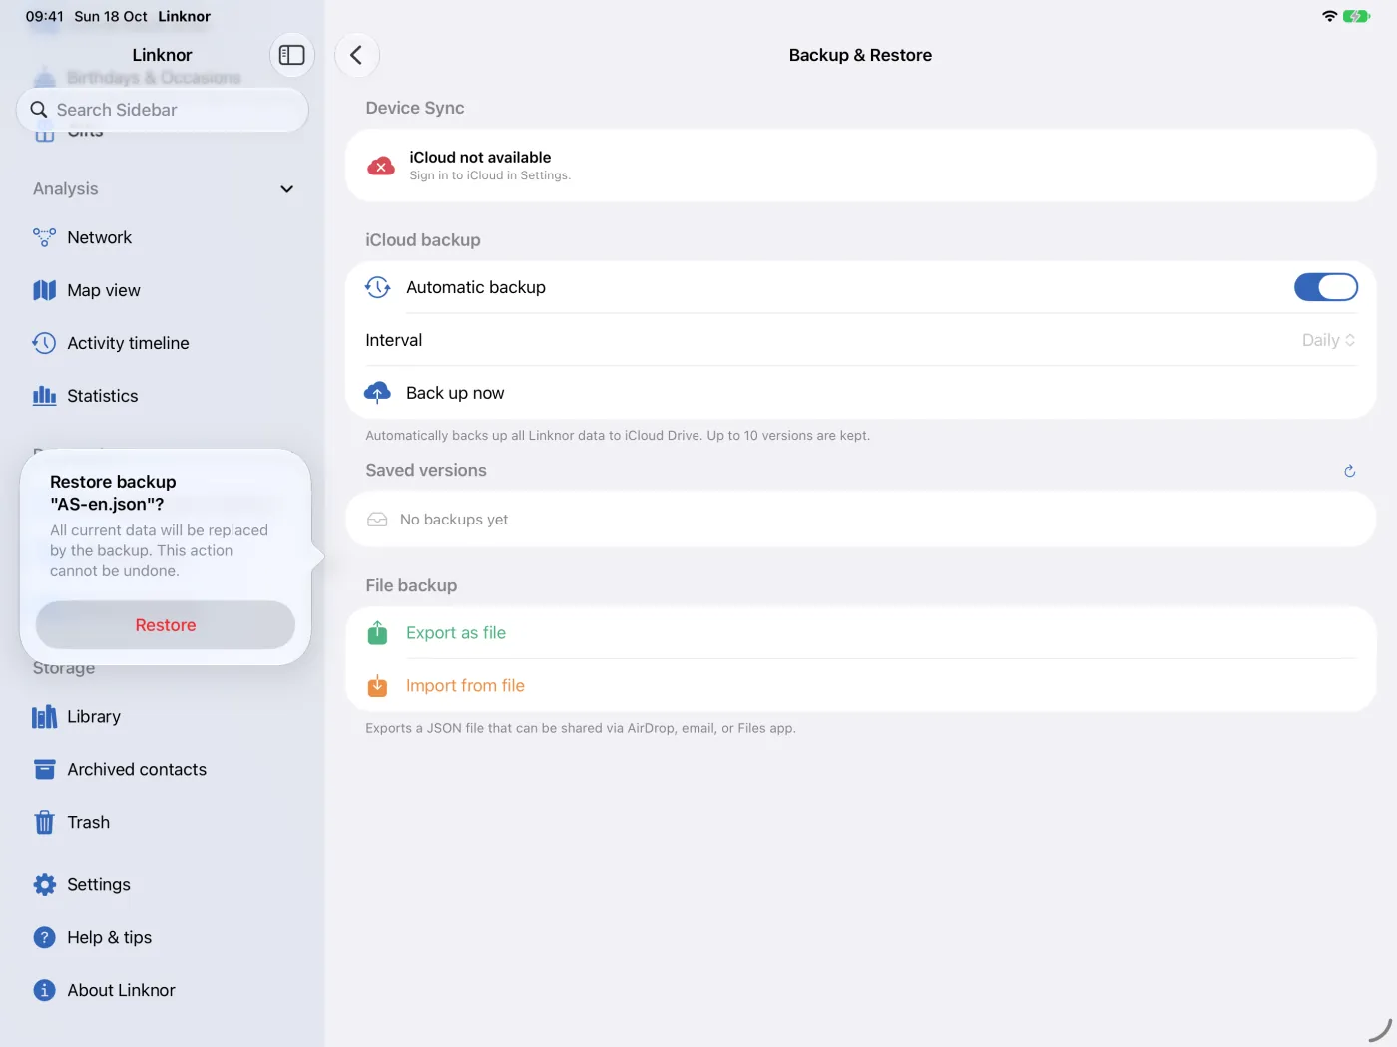Image resolution: width=1397 pixels, height=1047 pixels.
Task: Click the Export as file icon
Action: (377, 633)
